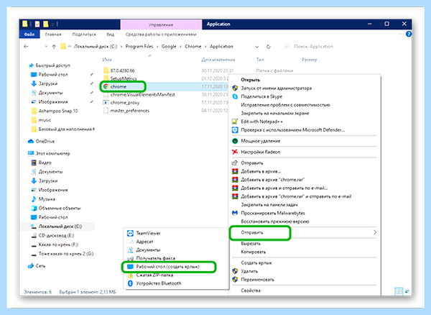Image resolution: width=431 pixels, height=315 pixels.
Task: Click the Файл button in the ribbon
Action: 29,35
